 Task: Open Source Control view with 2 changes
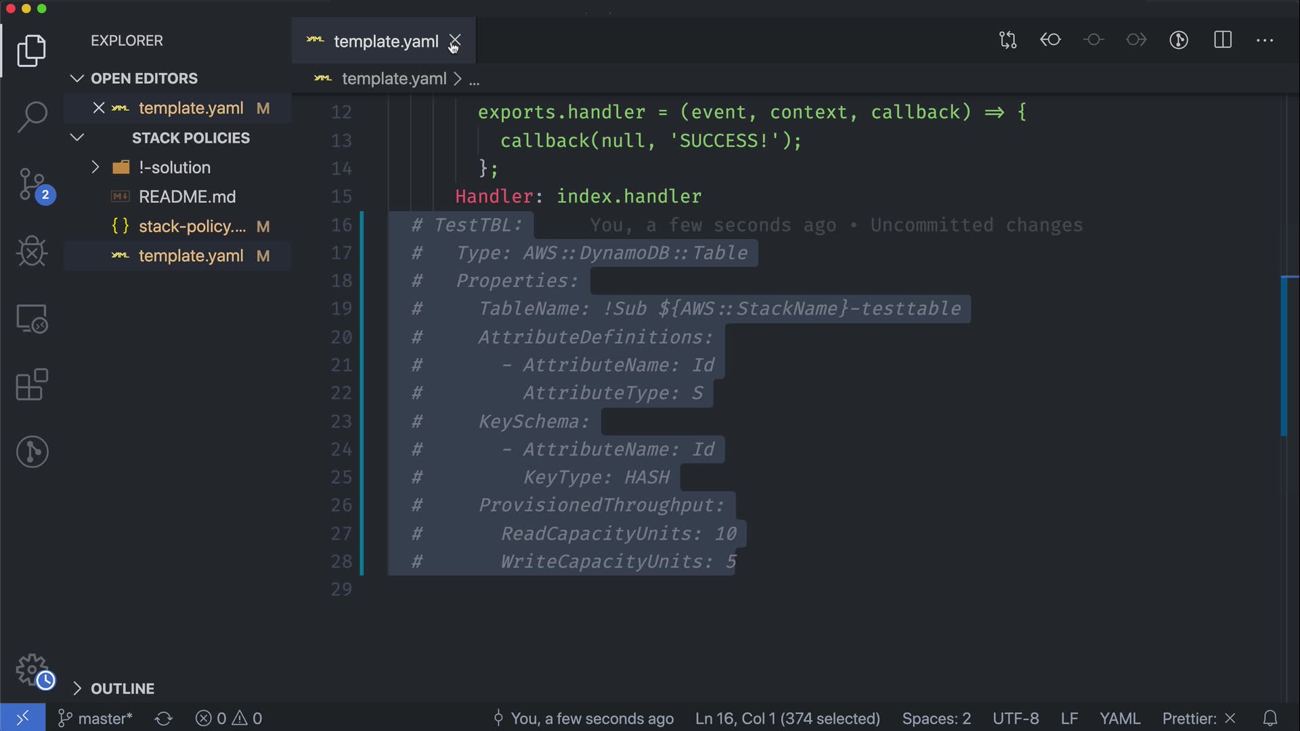click(32, 184)
